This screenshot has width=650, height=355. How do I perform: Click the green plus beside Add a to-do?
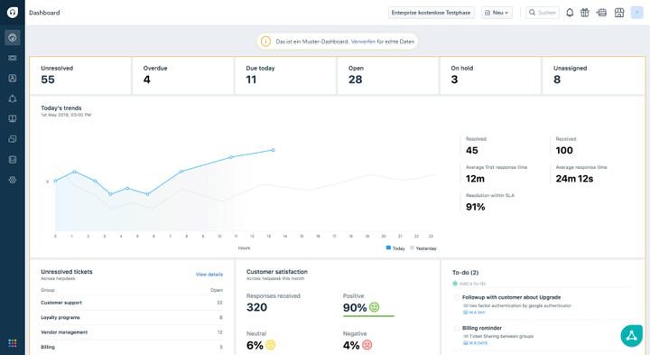point(455,284)
